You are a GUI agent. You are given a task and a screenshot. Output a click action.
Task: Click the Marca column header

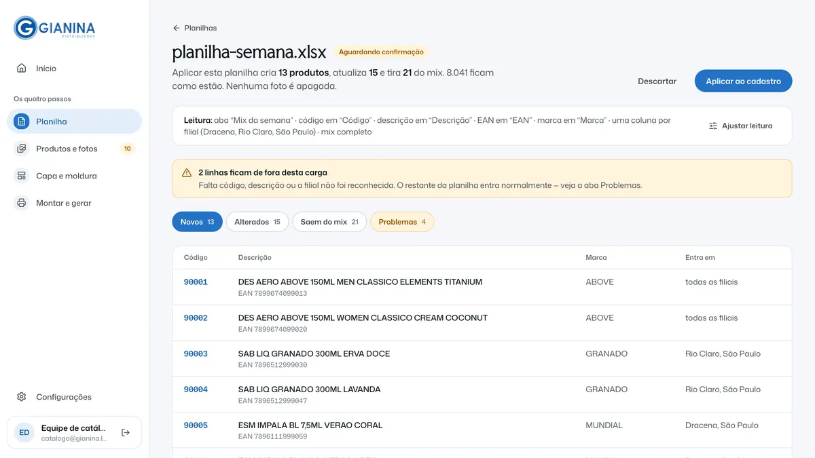[596, 258]
